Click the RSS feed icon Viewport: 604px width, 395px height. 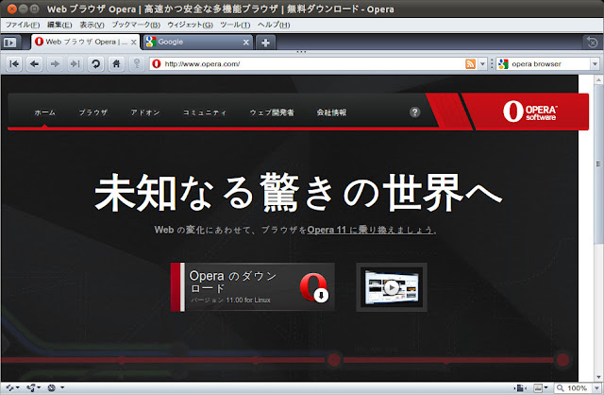click(x=470, y=63)
